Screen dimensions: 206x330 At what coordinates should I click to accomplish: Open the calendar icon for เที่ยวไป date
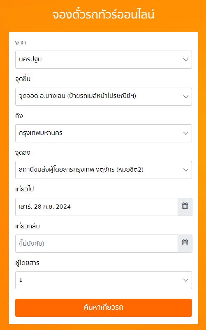(x=185, y=207)
